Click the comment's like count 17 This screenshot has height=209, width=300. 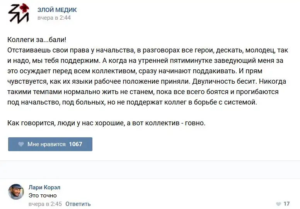click(x=286, y=204)
